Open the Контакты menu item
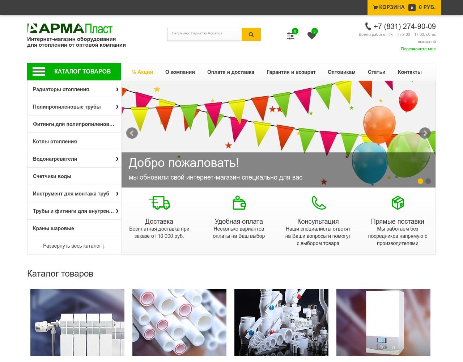This screenshot has height=362, width=463. click(410, 72)
